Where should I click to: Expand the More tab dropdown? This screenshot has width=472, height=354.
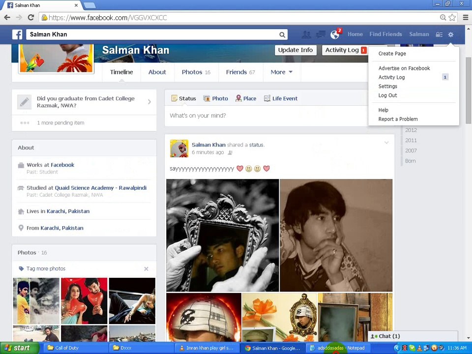coord(282,72)
